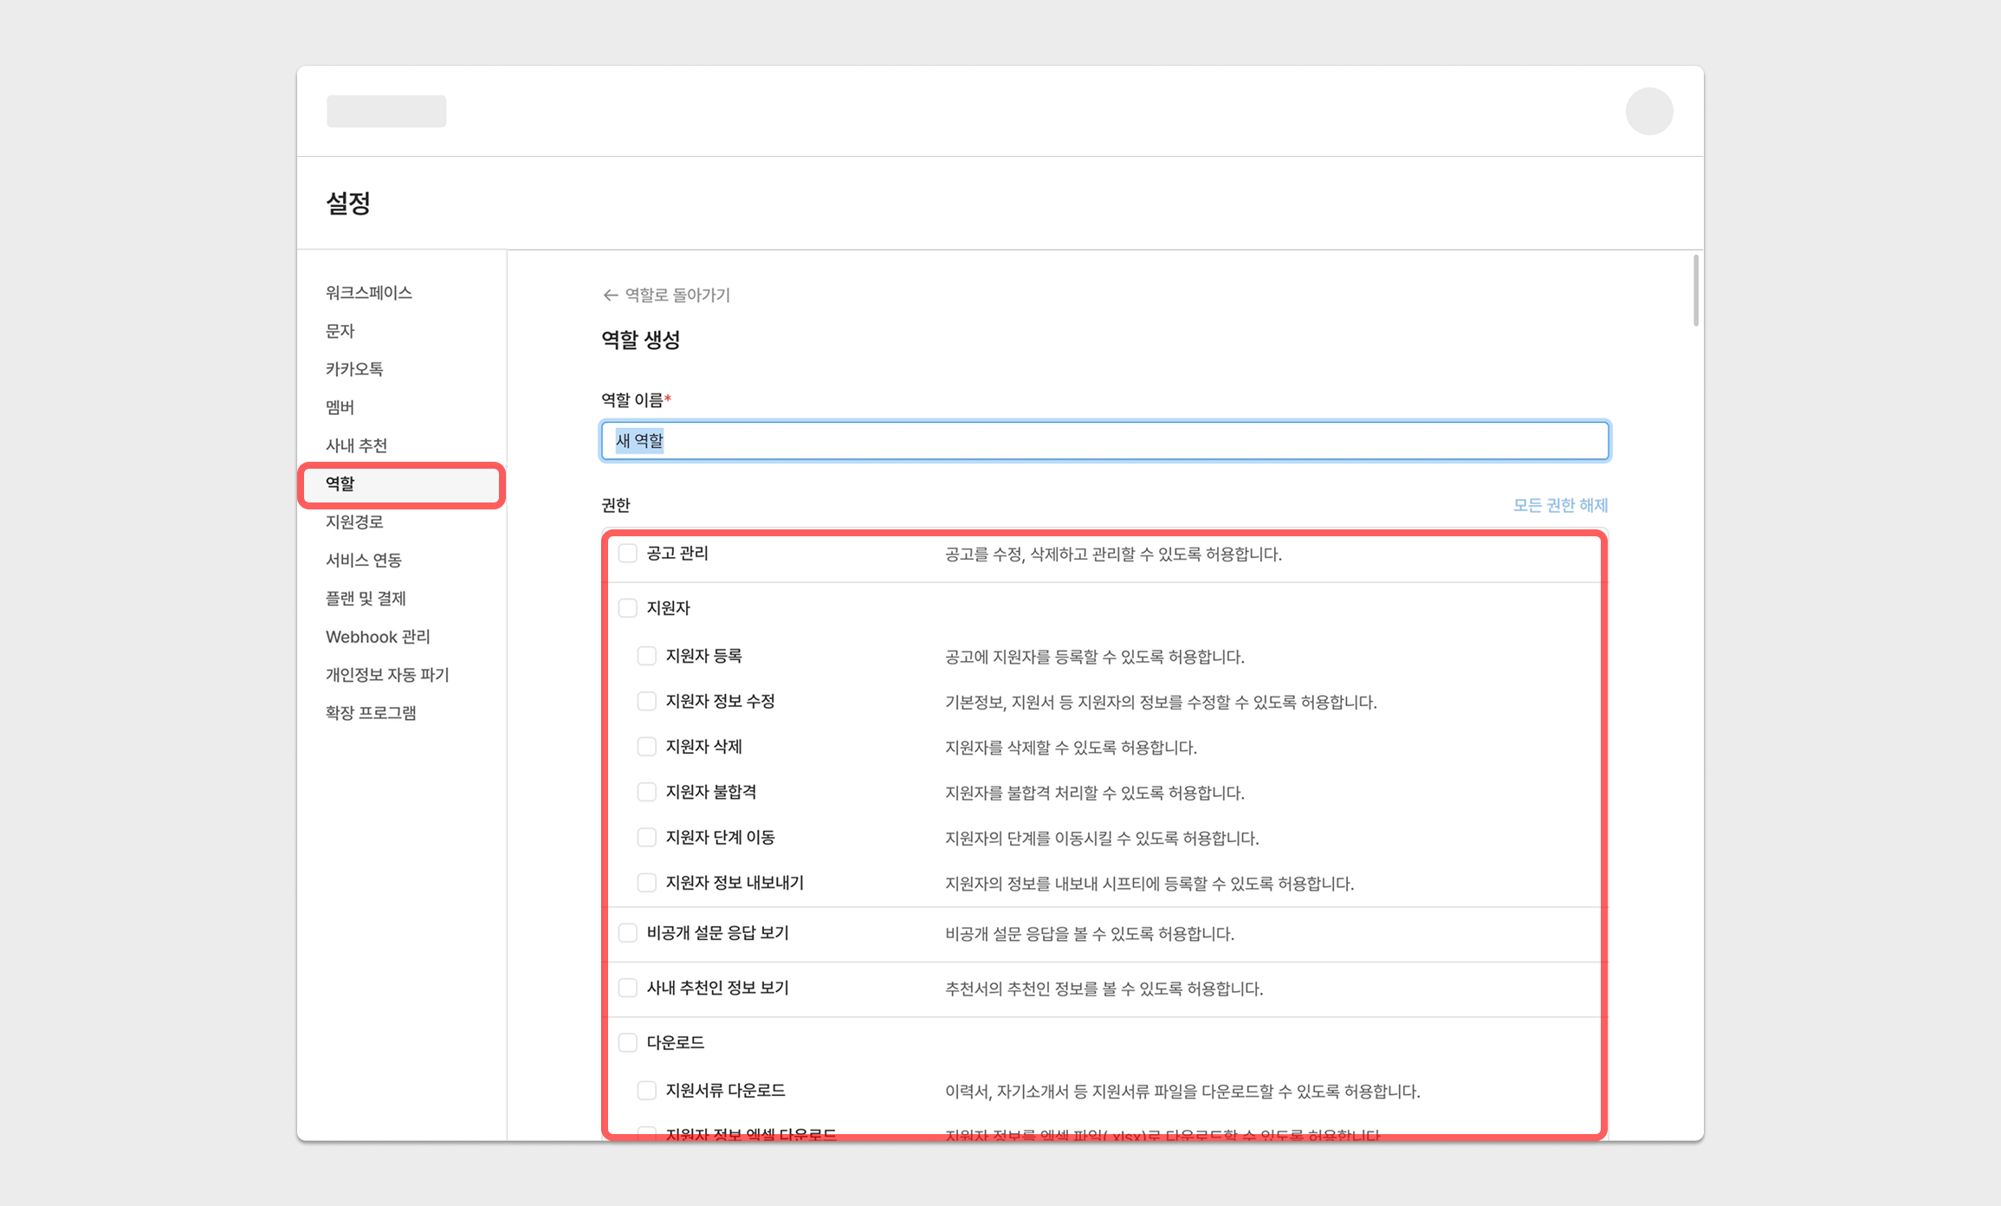Toggle 지원자 불합격 permission checkbox
Viewport: 2001px width, 1206px height.
tap(646, 792)
